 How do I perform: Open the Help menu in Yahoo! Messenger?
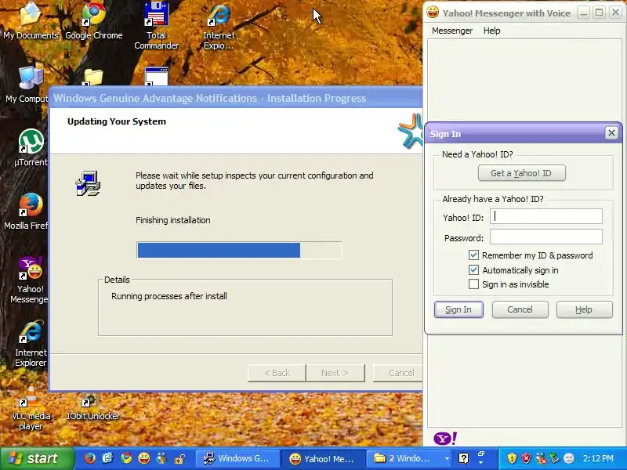tap(491, 31)
